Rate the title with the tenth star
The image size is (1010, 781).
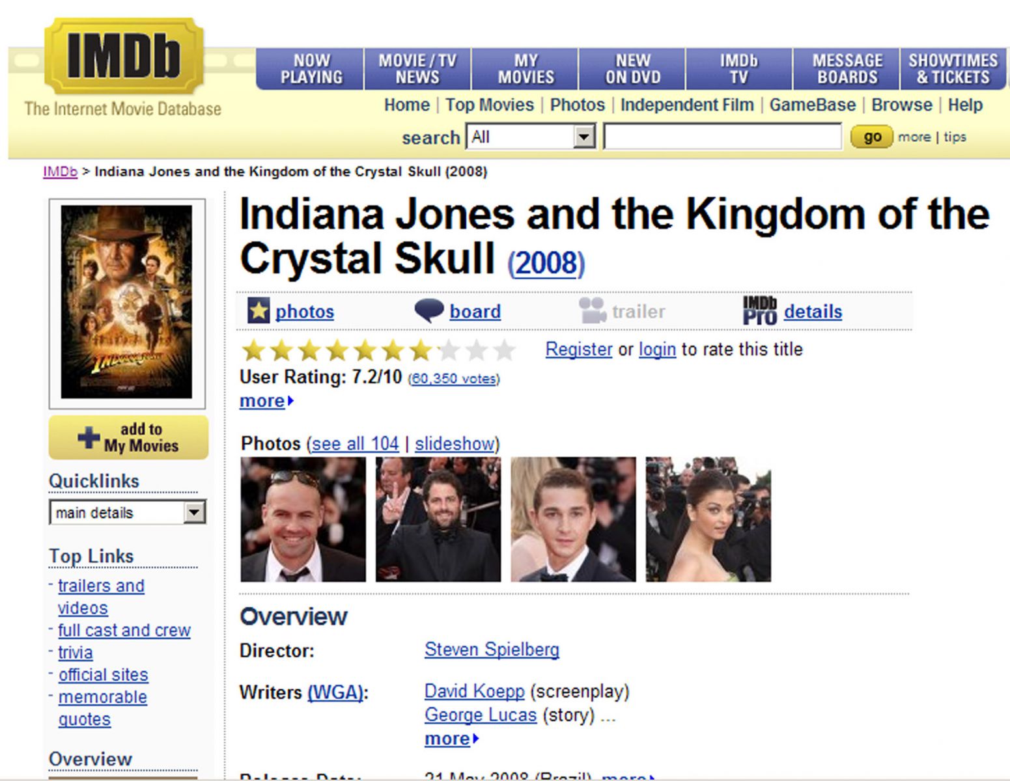505,350
